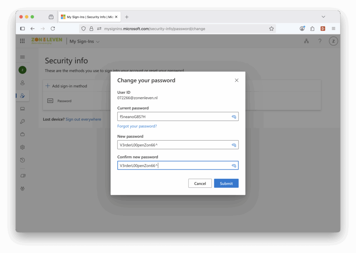Open the key Password icon in sidebar

pos(23,121)
